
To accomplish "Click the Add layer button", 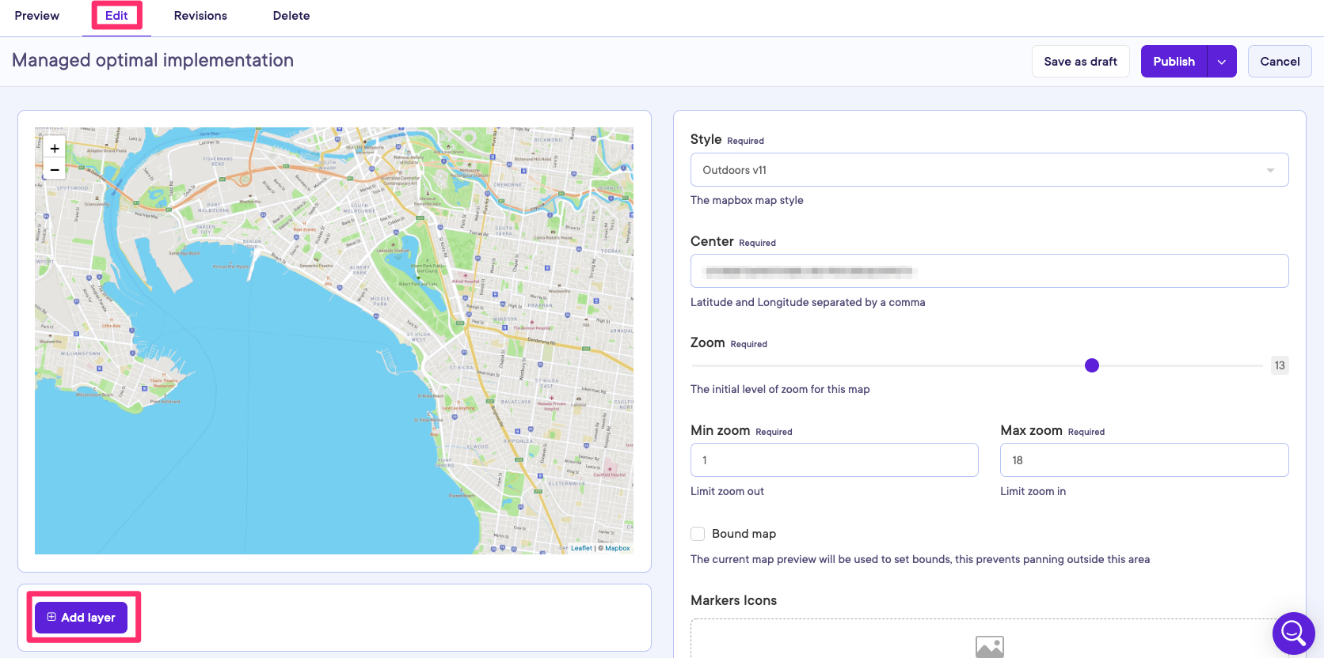I will click(82, 617).
